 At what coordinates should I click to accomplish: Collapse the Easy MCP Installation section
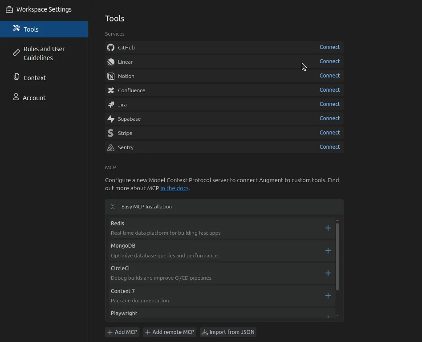(113, 207)
